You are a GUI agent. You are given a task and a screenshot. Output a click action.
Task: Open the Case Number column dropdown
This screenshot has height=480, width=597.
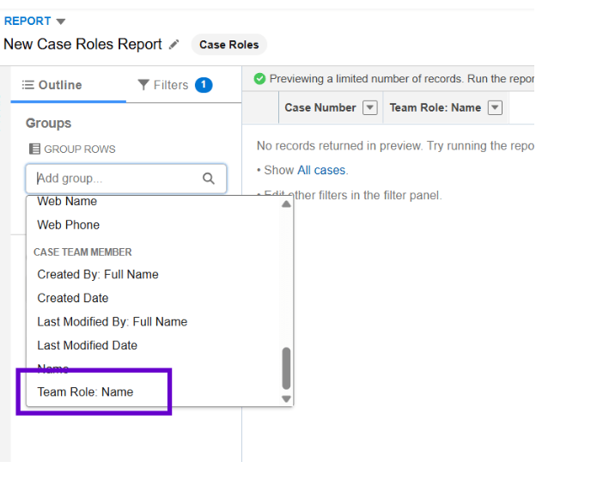click(369, 108)
